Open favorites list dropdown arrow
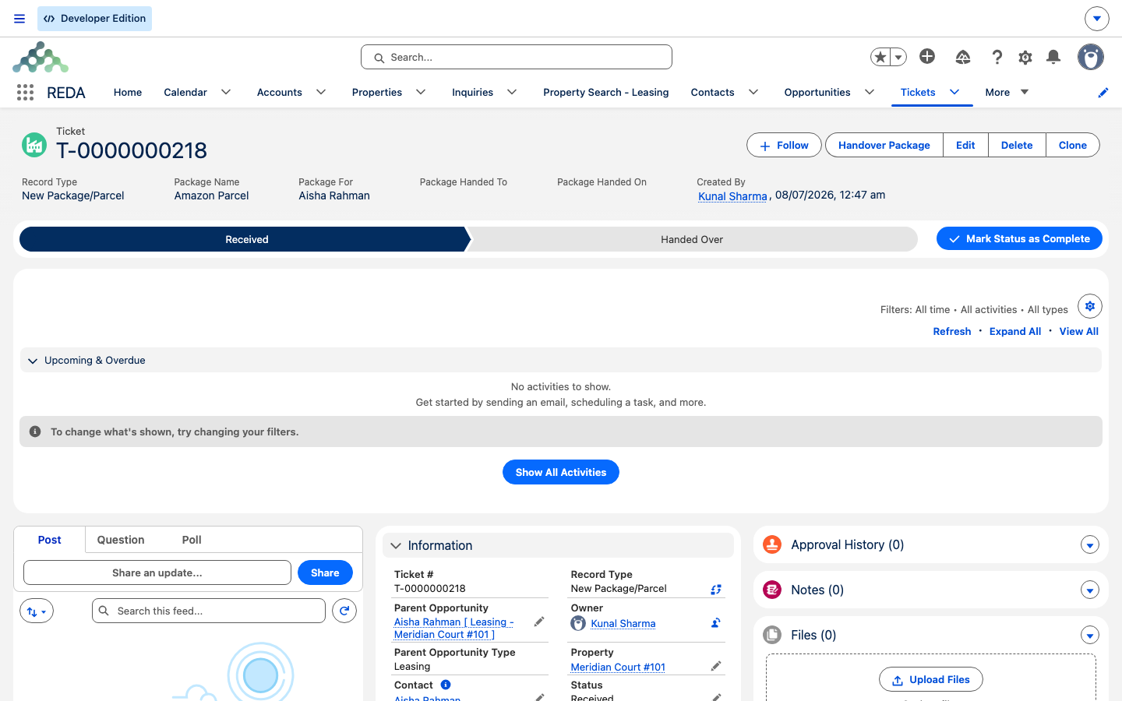 898,57
